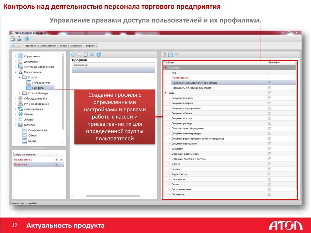Go back with the left arrow button
311x233 pixels.
13,46
